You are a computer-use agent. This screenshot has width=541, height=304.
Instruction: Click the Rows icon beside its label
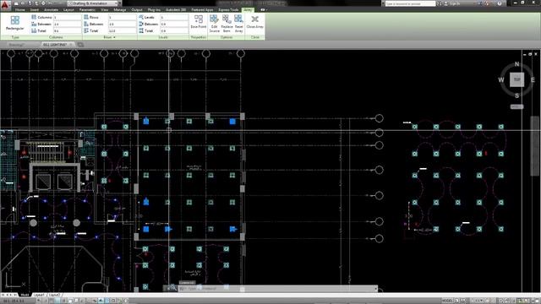(86, 17)
